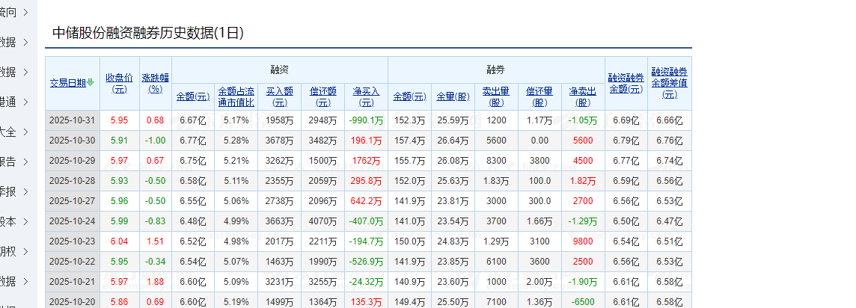This screenshot has height=308, width=856.
Task: Click net buy value 295.8万
Action: 367,181
